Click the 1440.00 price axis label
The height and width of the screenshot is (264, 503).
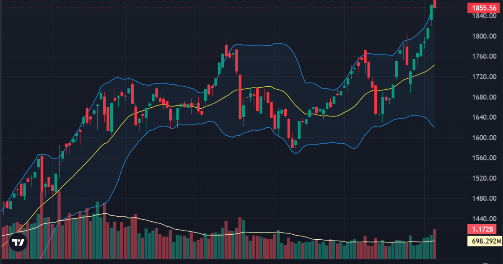484,219
